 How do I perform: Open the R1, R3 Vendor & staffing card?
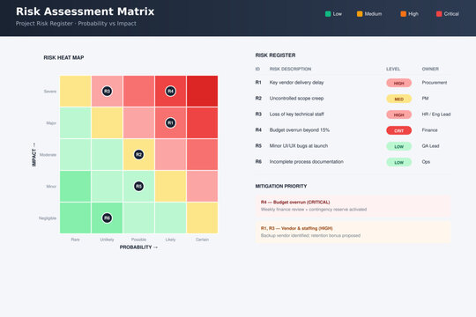[x=353, y=232]
